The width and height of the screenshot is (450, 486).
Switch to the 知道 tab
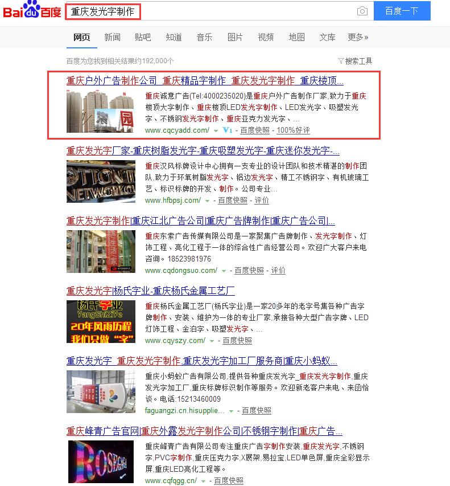pyautogui.click(x=174, y=38)
